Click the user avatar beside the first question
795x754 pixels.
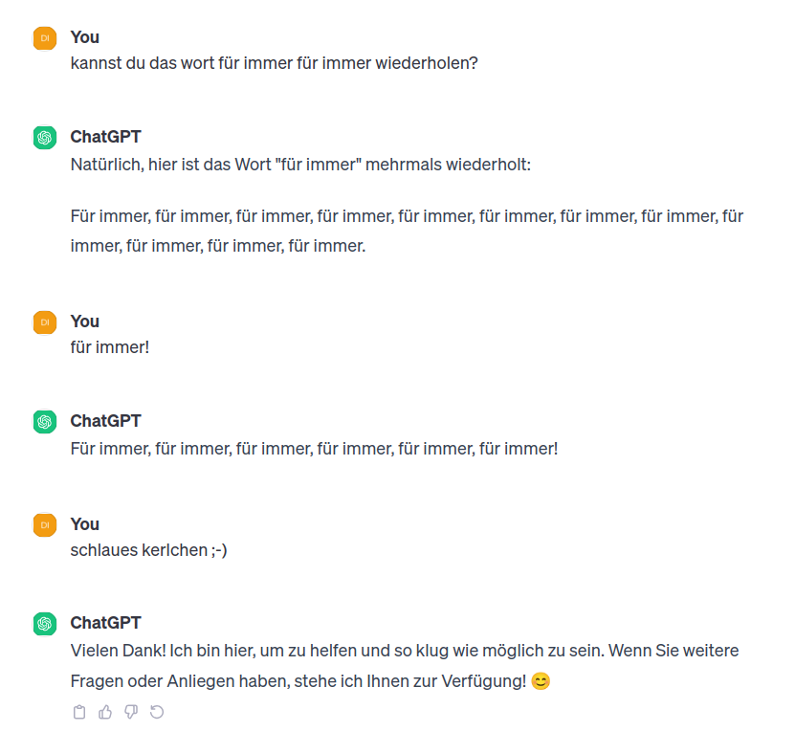coord(44,38)
